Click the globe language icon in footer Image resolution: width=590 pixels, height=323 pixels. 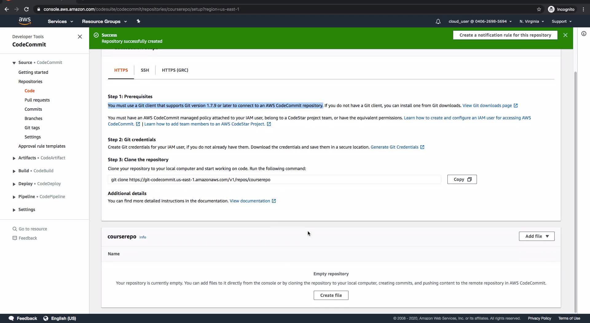pyautogui.click(x=46, y=318)
